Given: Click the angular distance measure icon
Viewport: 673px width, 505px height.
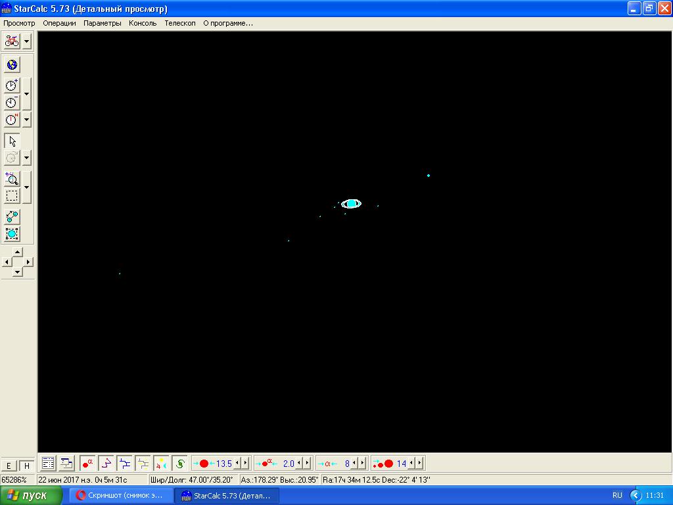Looking at the screenshot, I should click(x=12, y=216).
